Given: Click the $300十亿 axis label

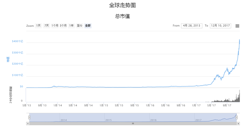Looking at the screenshot, I should (x=17, y=53).
